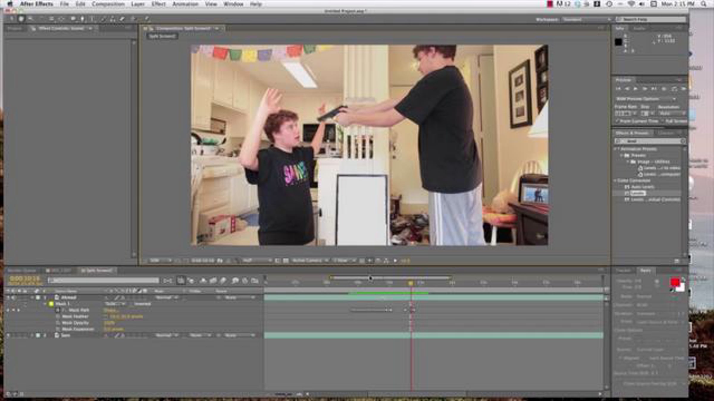Click the Split Screen2 breadcrumb button
The image size is (714, 401).
[162, 36]
